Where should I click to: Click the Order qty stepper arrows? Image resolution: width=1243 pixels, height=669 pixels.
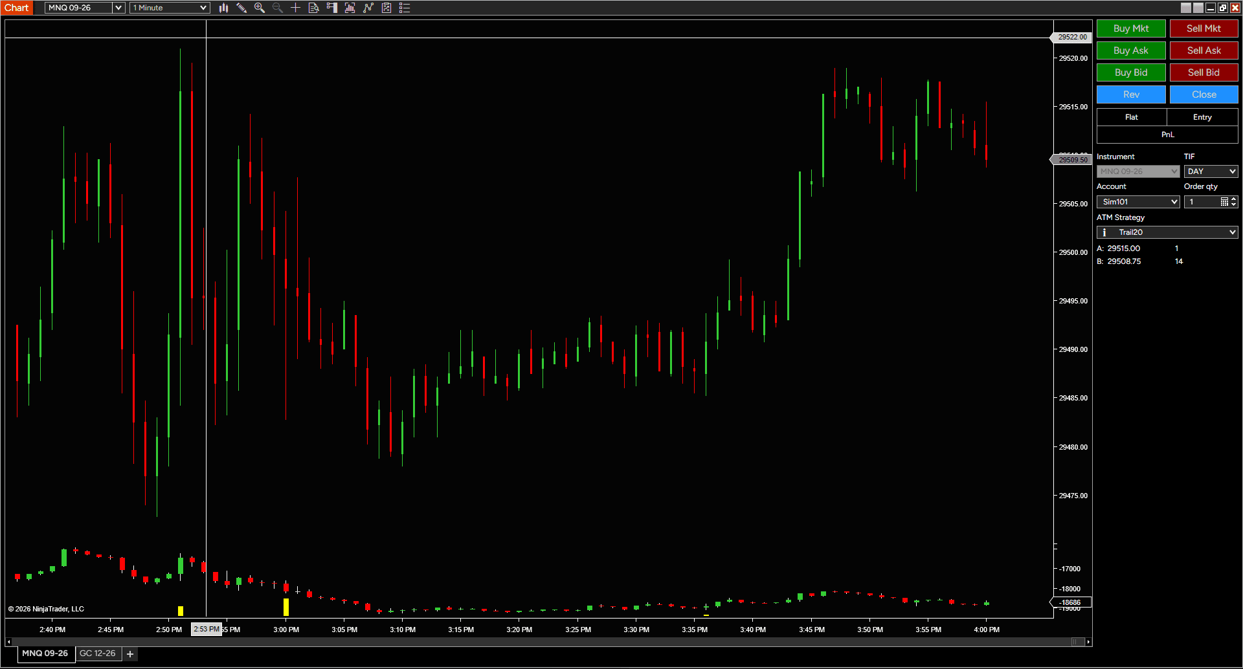coord(1234,202)
